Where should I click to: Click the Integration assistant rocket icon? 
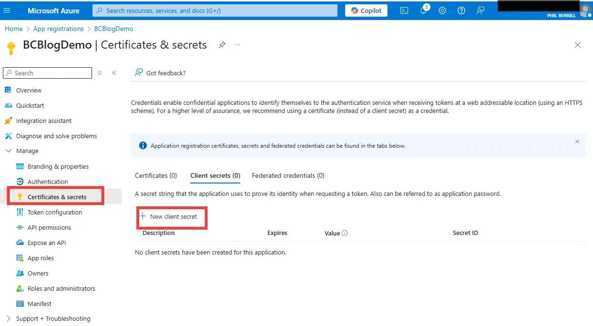tap(8, 121)
